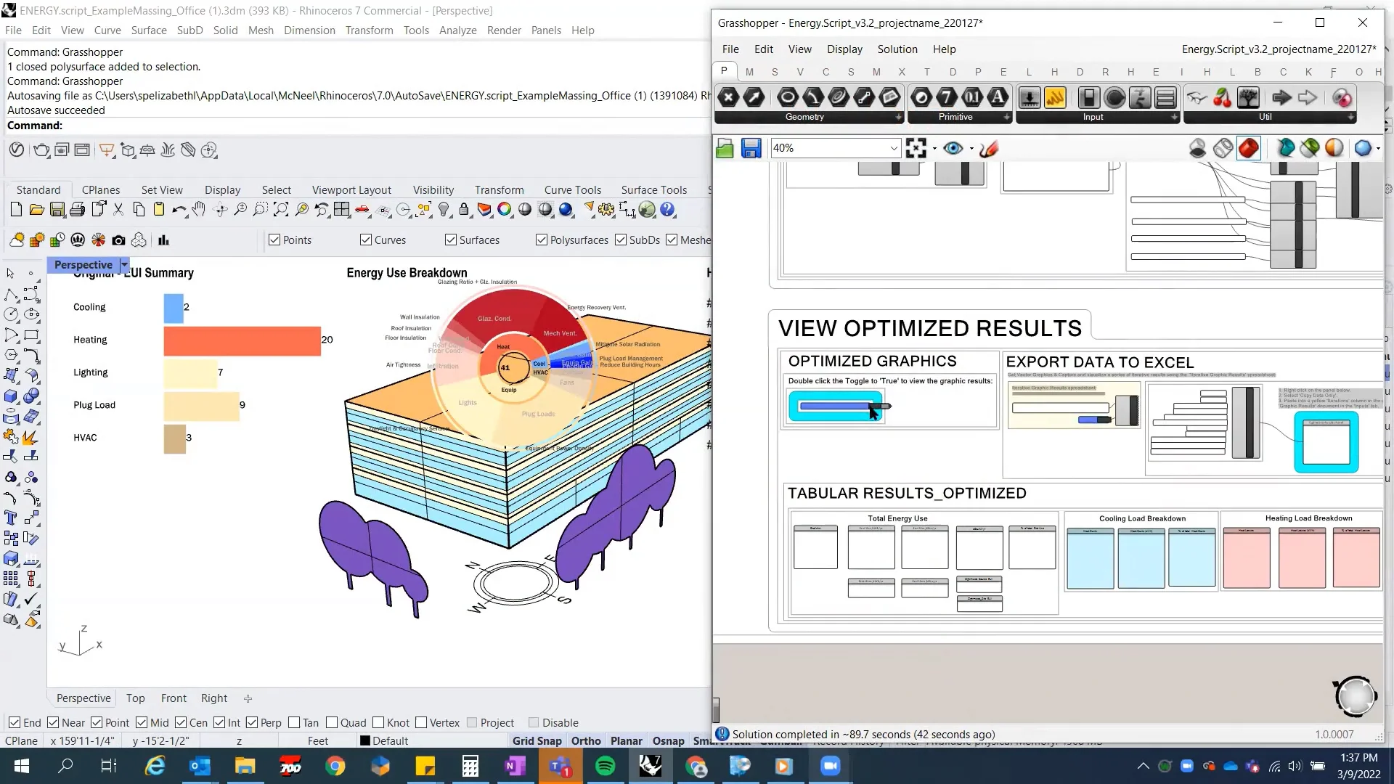Image resolution: width=1394 pixels, height=784 pixels.
Task: Click Rhino's Print toolbar icon
Action: click(78, 210)
